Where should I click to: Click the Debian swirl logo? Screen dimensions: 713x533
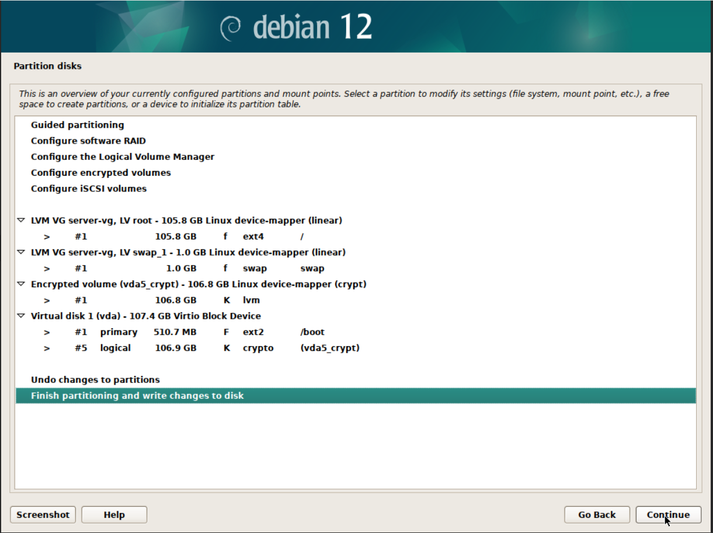coord(231,28)
